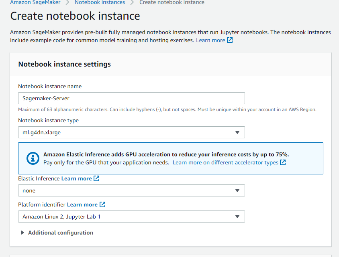The image size is (339, 257).
Task: Open the Platform identifier dropdown
Action: 131,217
